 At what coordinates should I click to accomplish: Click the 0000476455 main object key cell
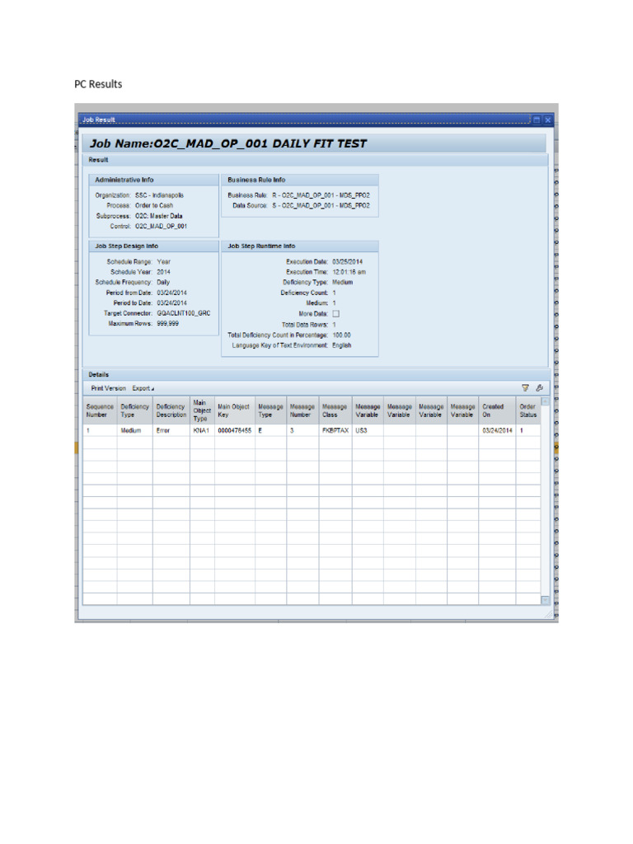click(234, 430)
